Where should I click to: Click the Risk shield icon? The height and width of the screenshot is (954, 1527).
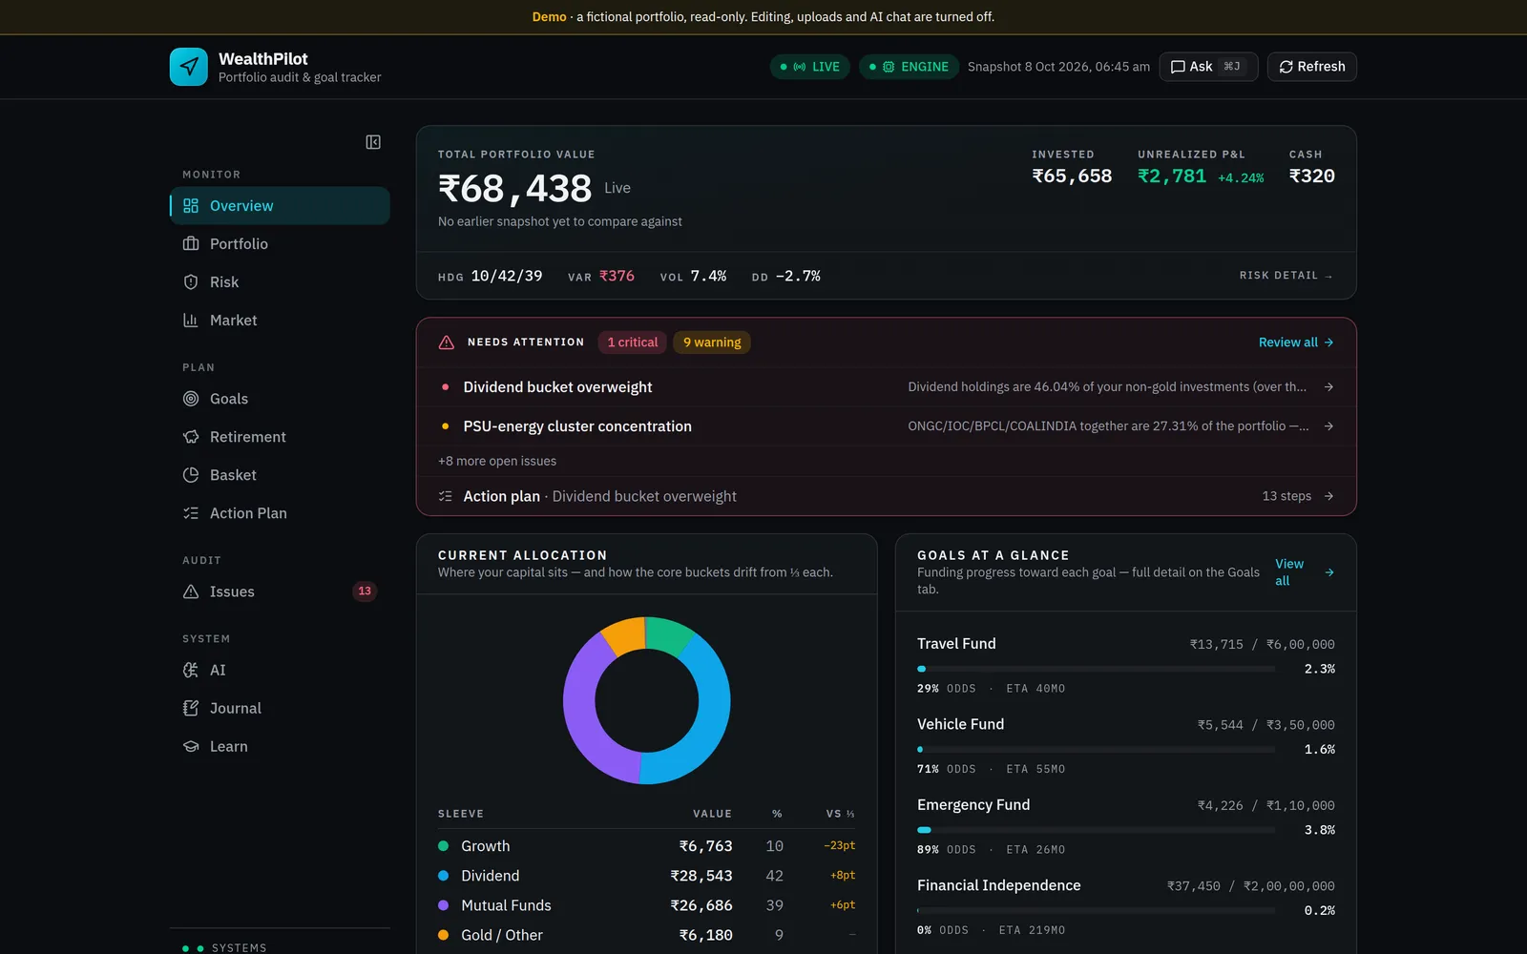coord(191,282)
